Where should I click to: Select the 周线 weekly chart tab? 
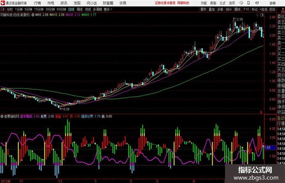(80, 9)
